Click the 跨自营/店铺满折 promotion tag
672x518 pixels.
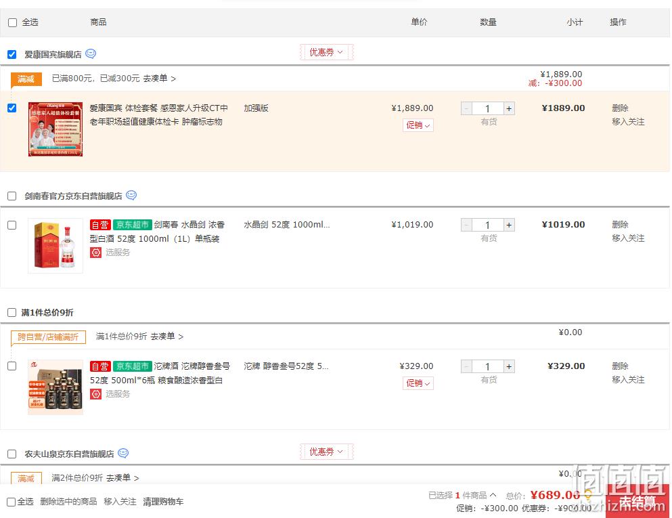48,337
